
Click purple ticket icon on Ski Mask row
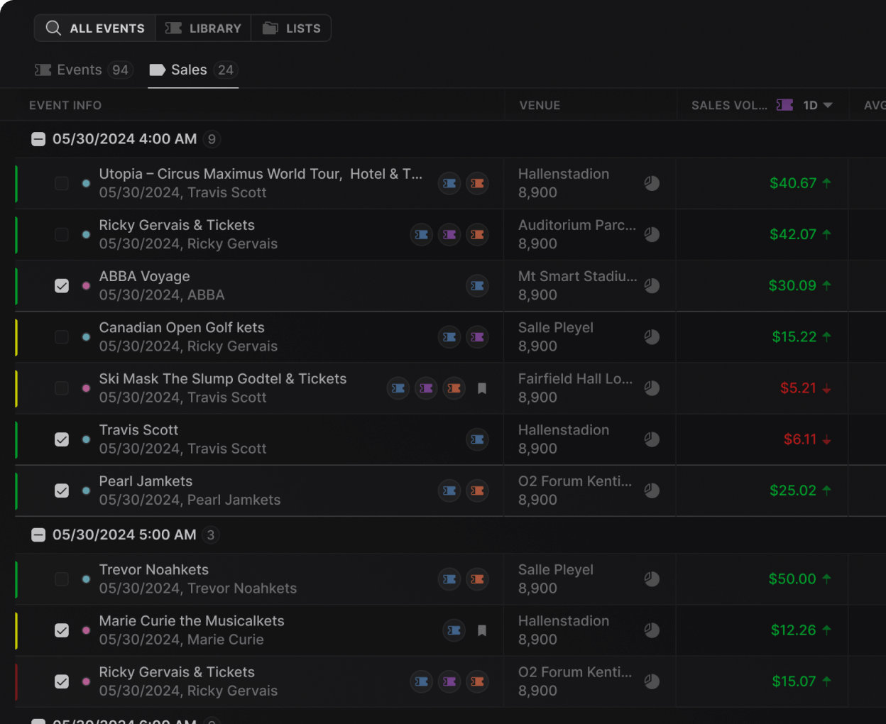coord(426,388)
